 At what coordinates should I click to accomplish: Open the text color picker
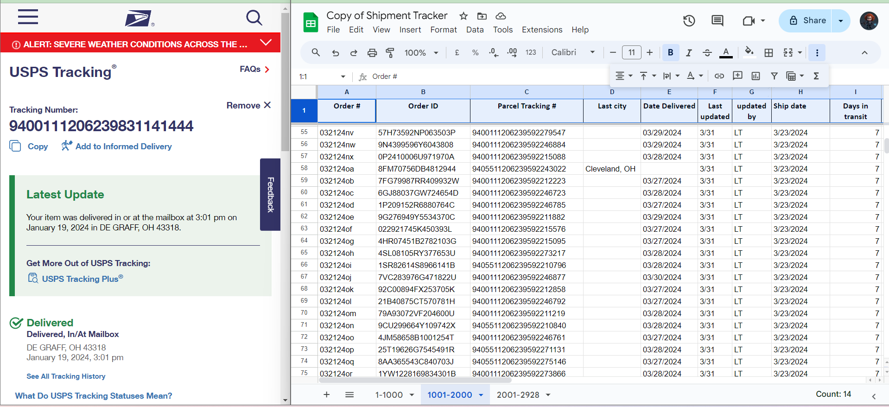coord(726,53)
